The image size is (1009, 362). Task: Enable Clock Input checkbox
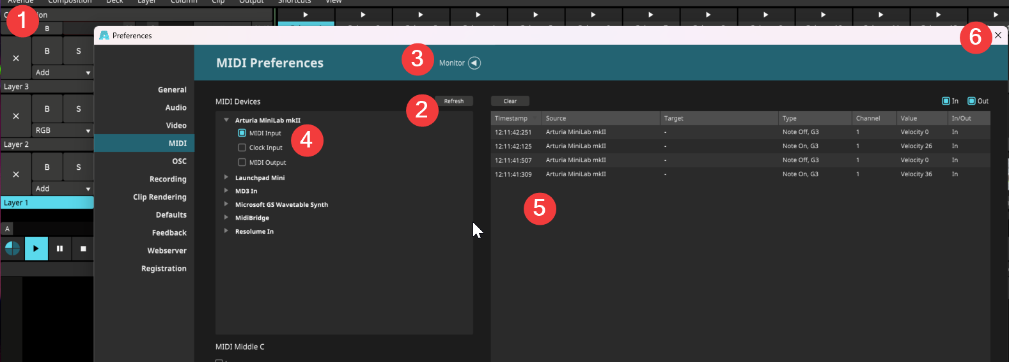(242, 147)
